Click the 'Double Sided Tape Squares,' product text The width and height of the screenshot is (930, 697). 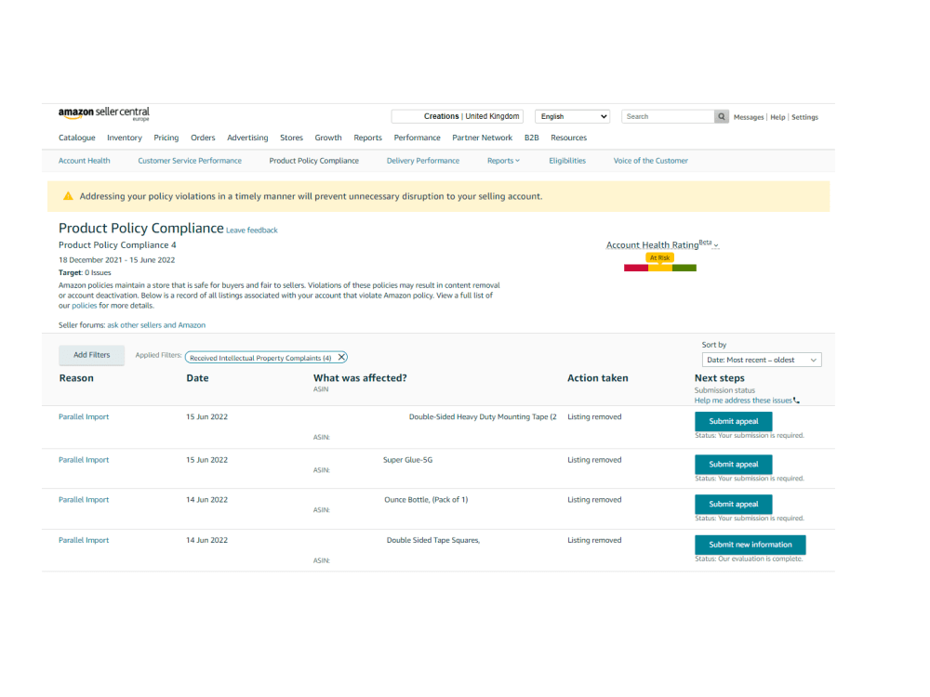click(x=433, y=541)
